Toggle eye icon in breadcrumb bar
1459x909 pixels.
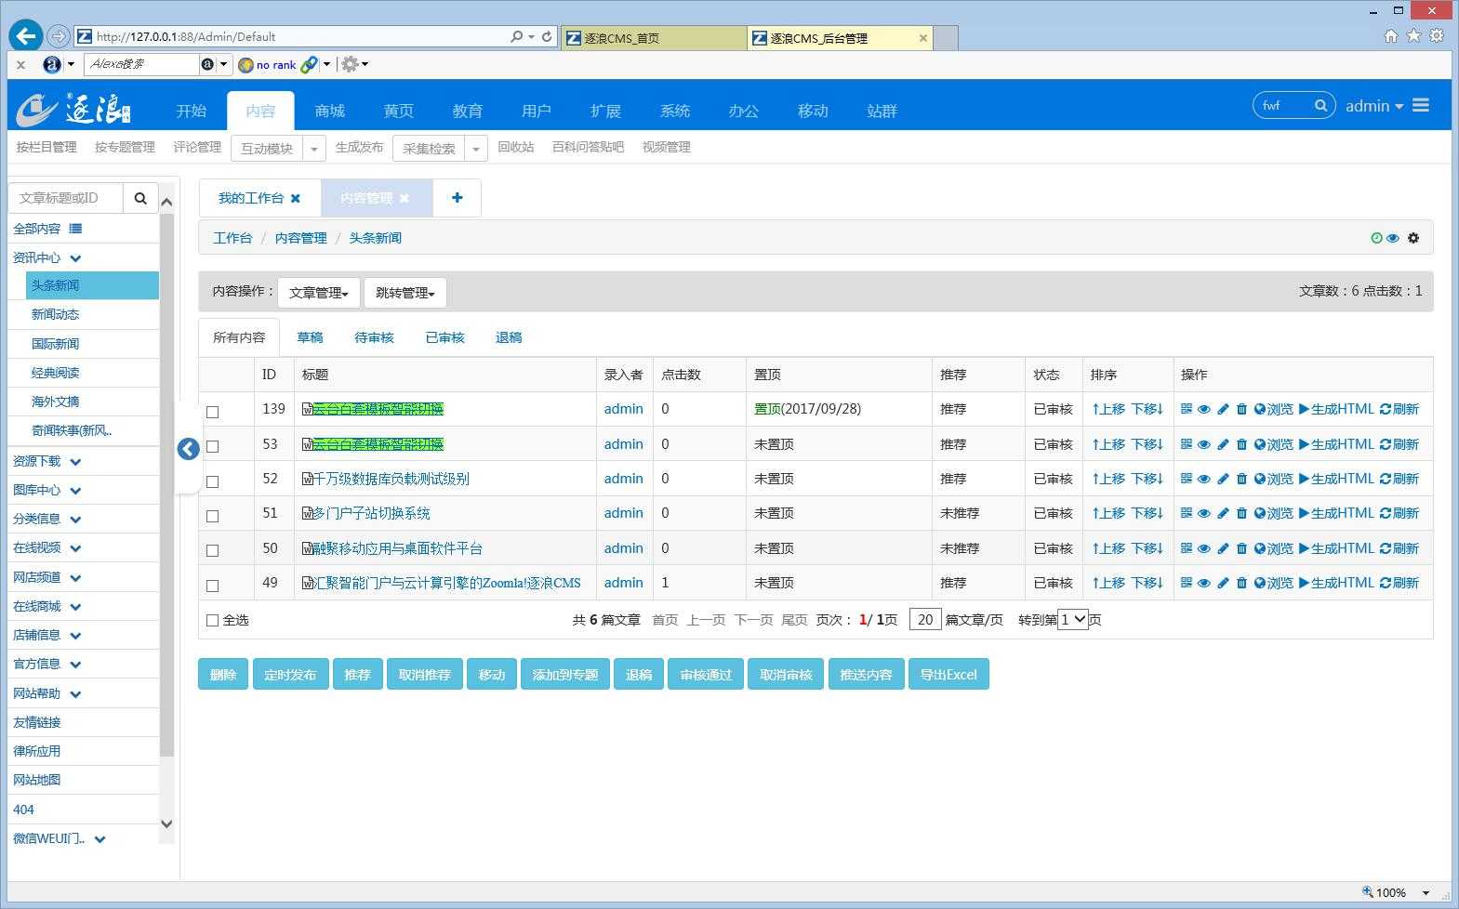coord(1392,238)
